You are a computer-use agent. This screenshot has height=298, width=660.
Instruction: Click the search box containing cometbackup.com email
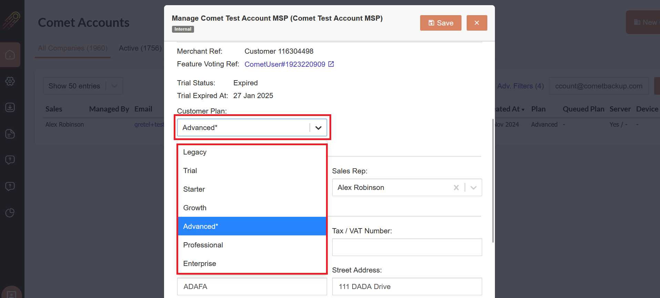tap(599, 86)
